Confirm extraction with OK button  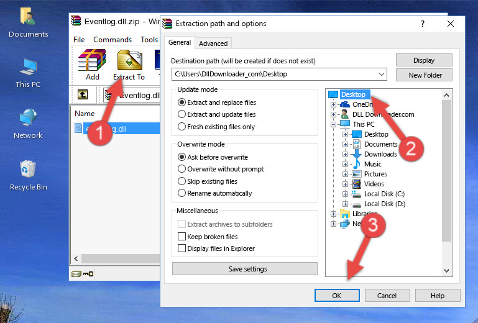coord(337,296)
